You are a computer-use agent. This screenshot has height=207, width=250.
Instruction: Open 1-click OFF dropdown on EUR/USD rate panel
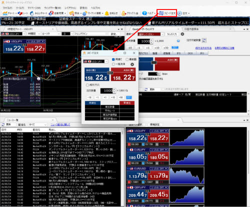(x=159, y=168)
